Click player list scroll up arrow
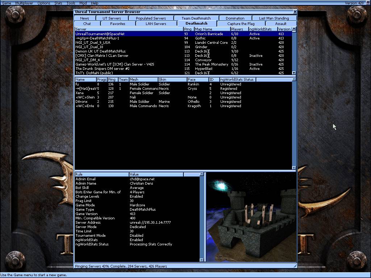The width and height of the screenshot is (371, 278). coord(294,79)
